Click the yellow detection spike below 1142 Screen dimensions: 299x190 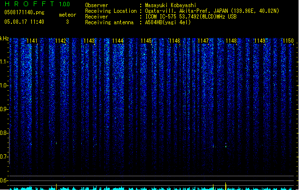(56, 187)
